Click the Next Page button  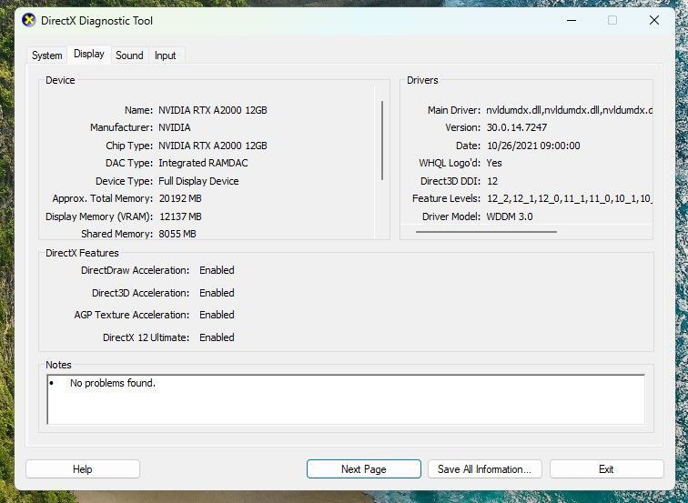point(363,469)
